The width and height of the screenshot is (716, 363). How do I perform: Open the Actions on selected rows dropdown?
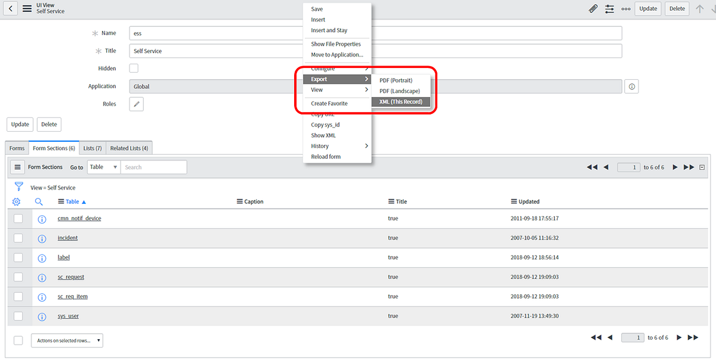(x=67, y=340)
